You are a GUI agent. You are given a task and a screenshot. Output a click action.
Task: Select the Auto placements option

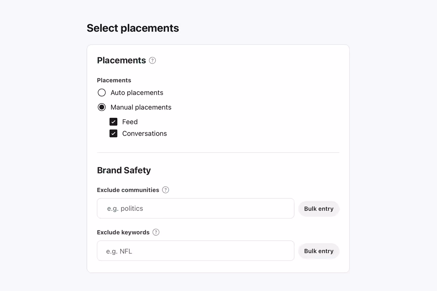102,92
